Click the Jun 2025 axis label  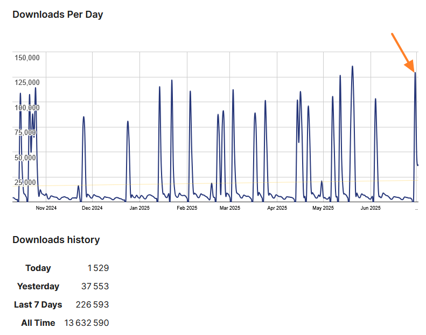tap(371, 208)
